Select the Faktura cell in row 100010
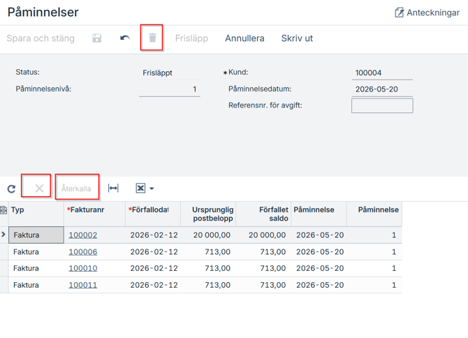Screen dimensions: 468x338 coord(36,268)
